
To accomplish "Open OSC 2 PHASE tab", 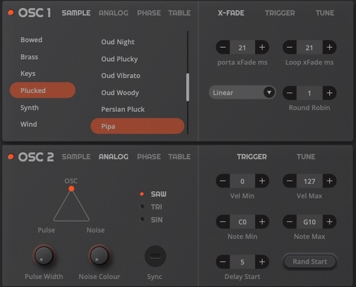I will [x=149, y=157].
